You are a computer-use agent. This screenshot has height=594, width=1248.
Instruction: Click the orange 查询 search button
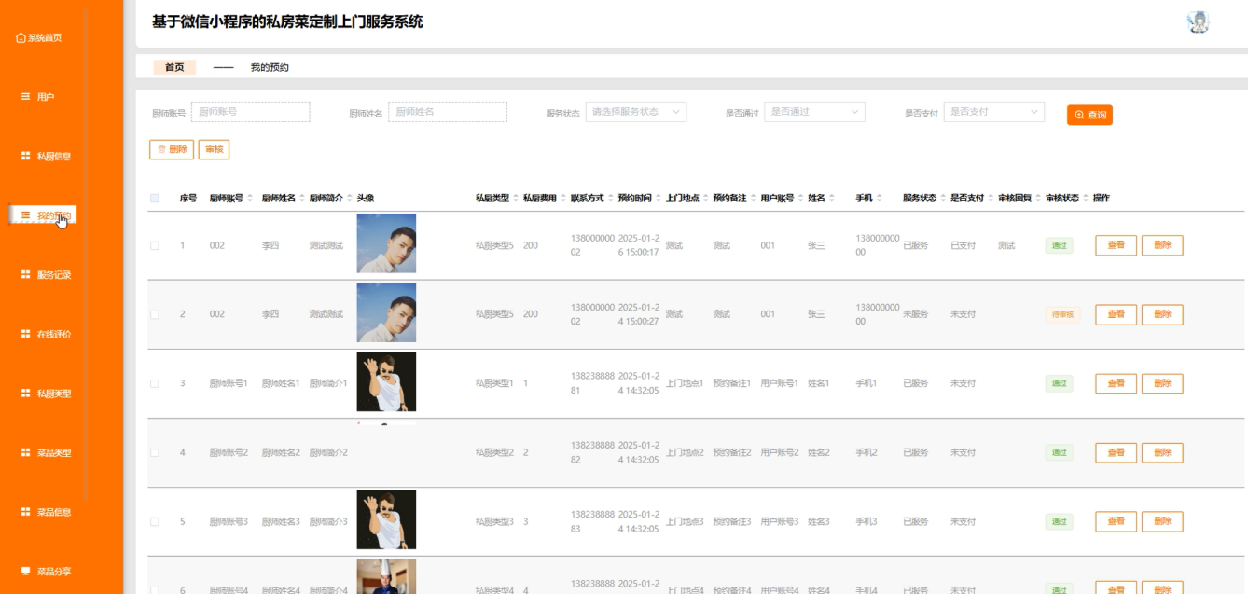tap(1090, 115)
